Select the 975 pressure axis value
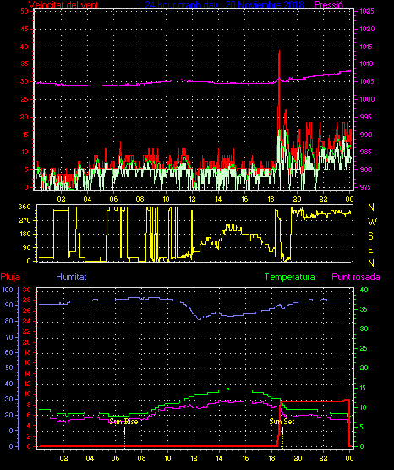 (365, 187)
